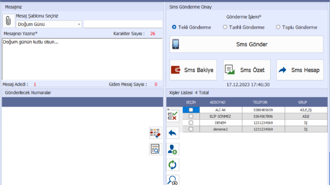Viewport: 330px width, 185px height.
Task: Click the empty field beside template dropdown
Action: pos(123,24)
